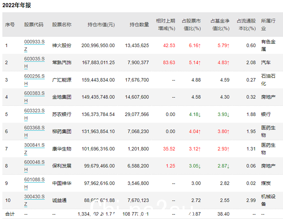Screen dimensions: 283x219
Task: Follow the 600256.SH stock code link
Action: coord(34,80)
